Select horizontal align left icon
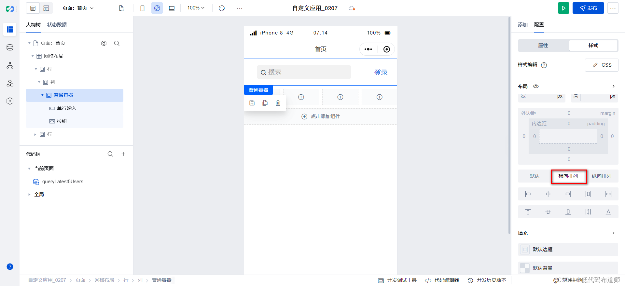625x286 pixels. pyautogui.click(x=528, y=194)
